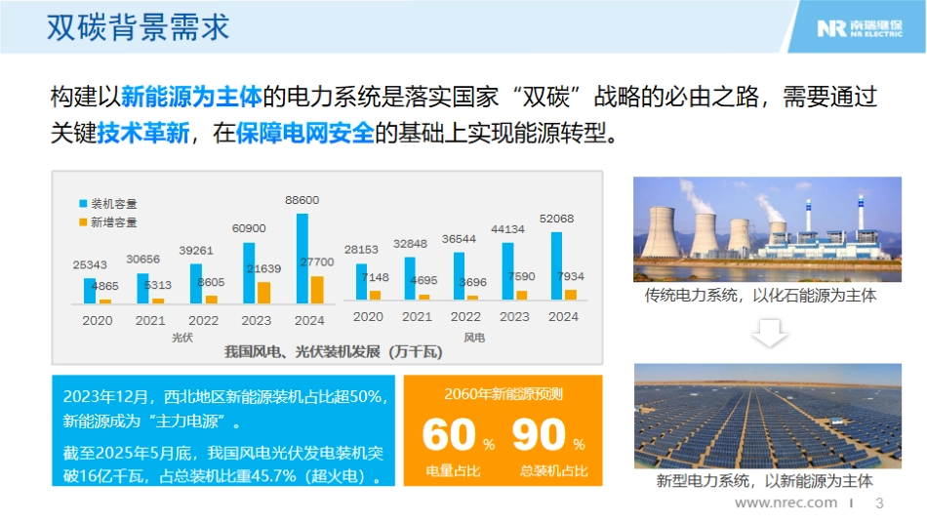Viewport: 927px width, 522px height.
Task: Click the 88600 solar capacity value
Action: click(x=302, y=200)
